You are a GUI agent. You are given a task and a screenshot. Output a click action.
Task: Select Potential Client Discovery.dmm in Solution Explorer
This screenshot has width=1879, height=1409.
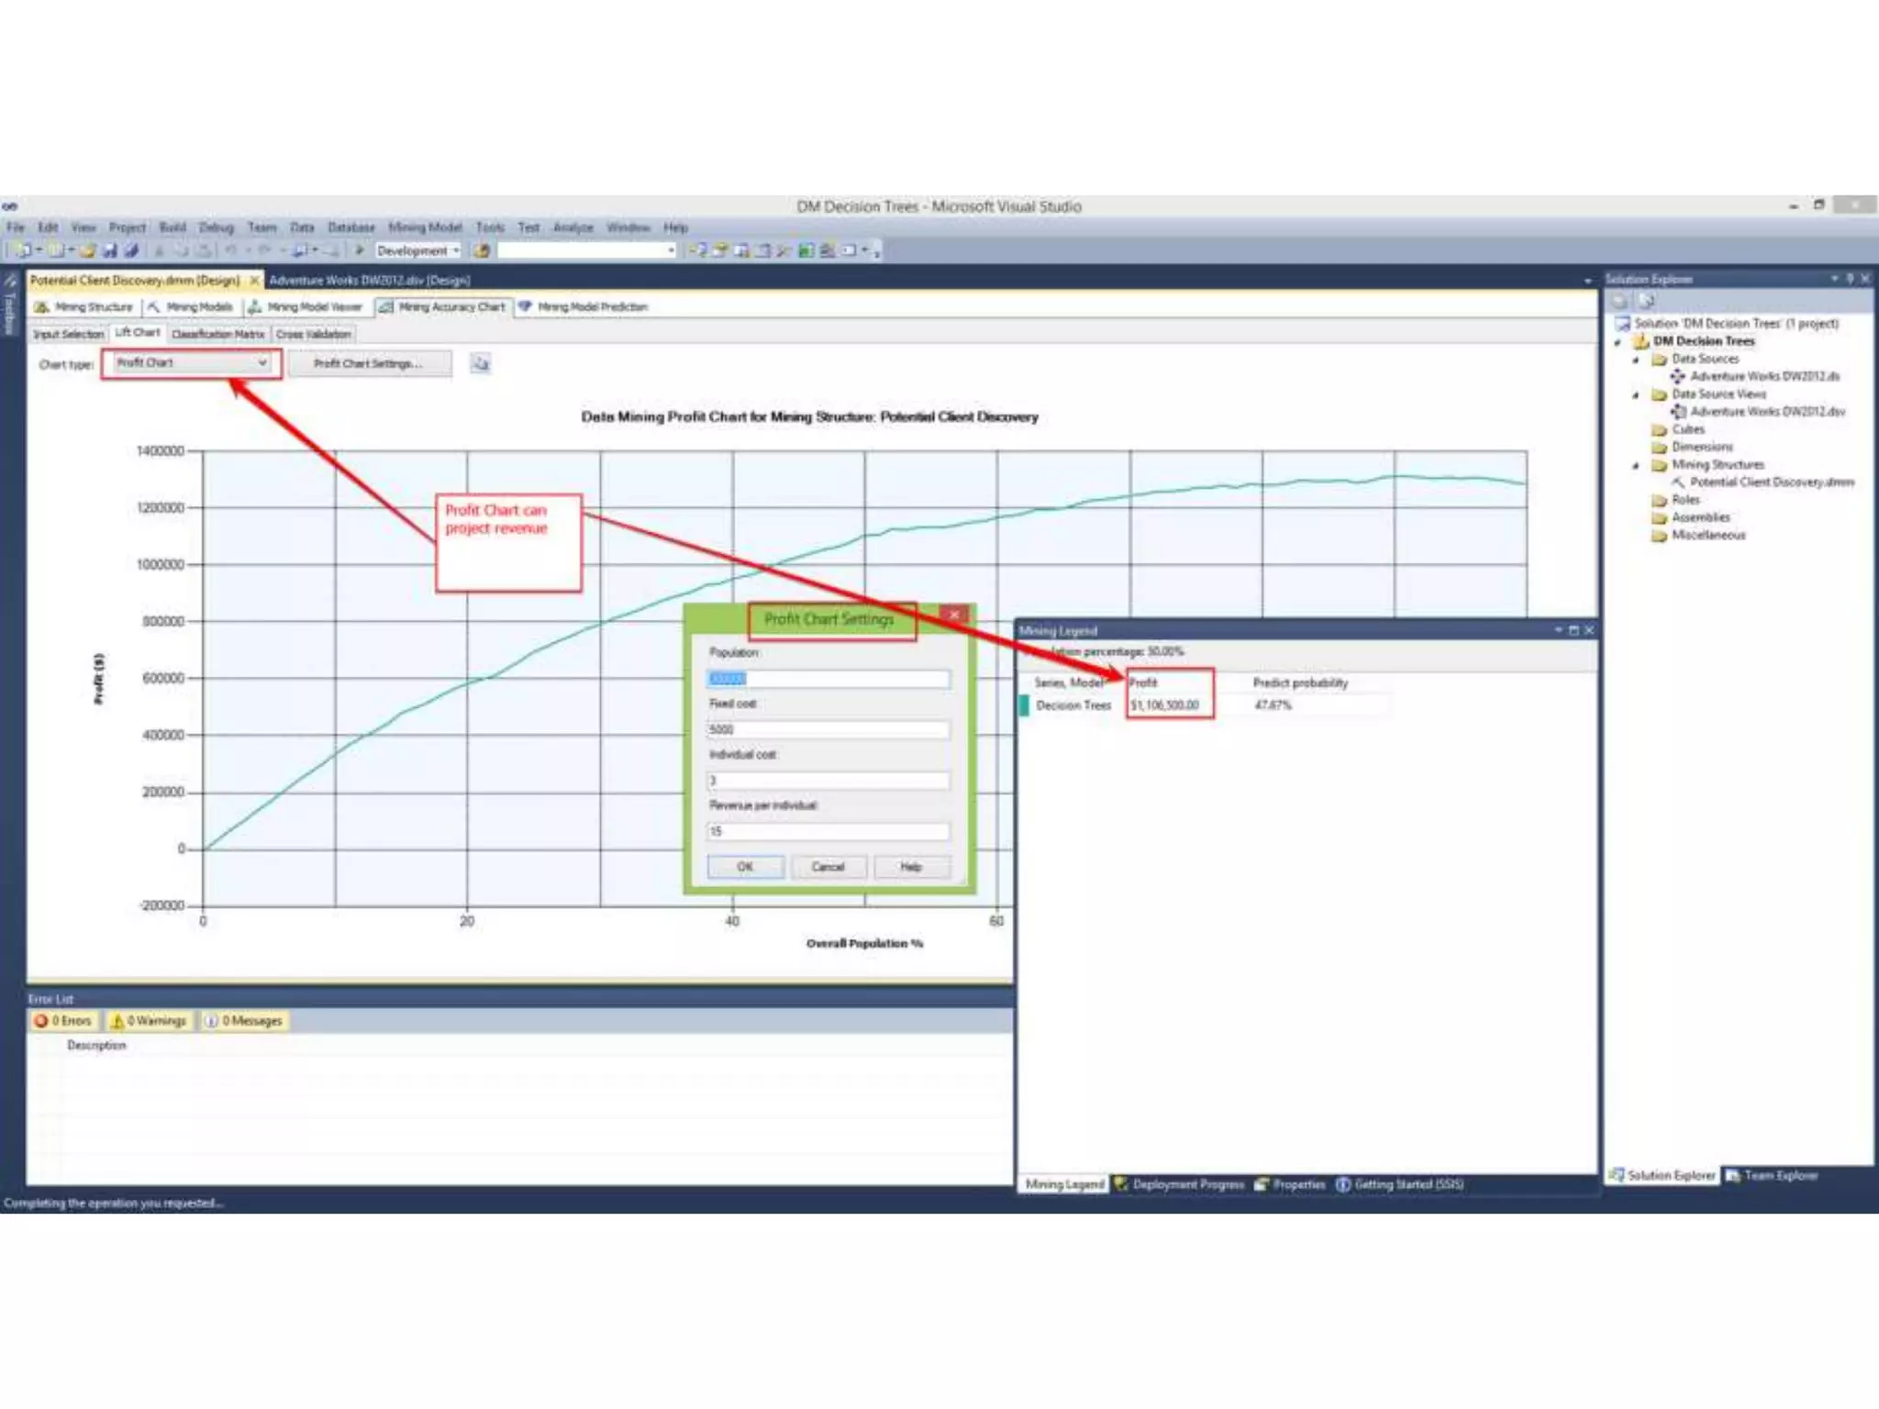tap(1762, 483)
